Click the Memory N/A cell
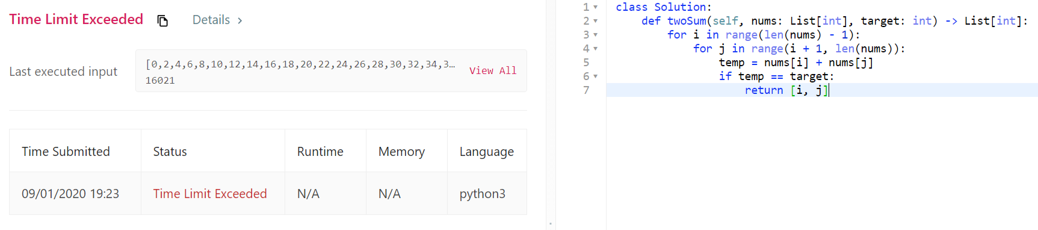This screenshot has width=1038, height=230. click(389, 194)
